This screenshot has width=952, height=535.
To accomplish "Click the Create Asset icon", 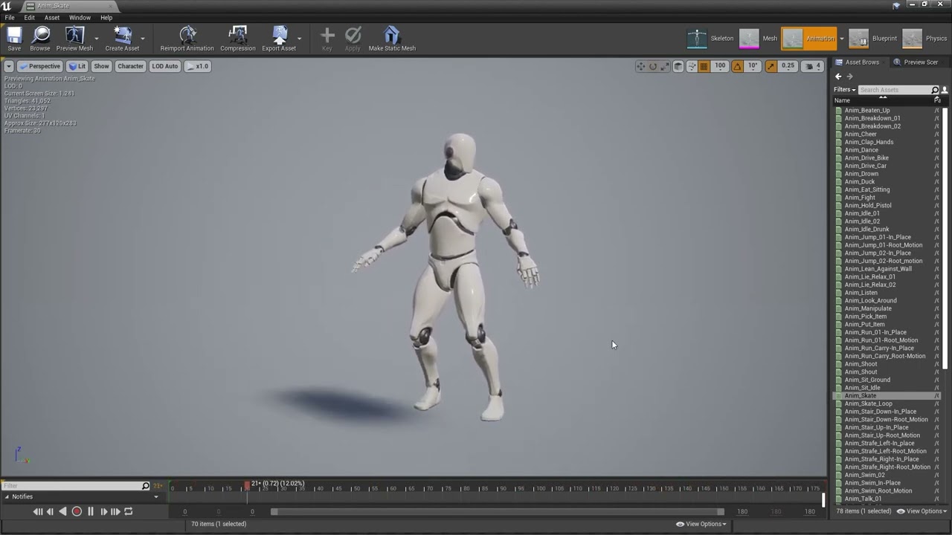I will point(122,35).
